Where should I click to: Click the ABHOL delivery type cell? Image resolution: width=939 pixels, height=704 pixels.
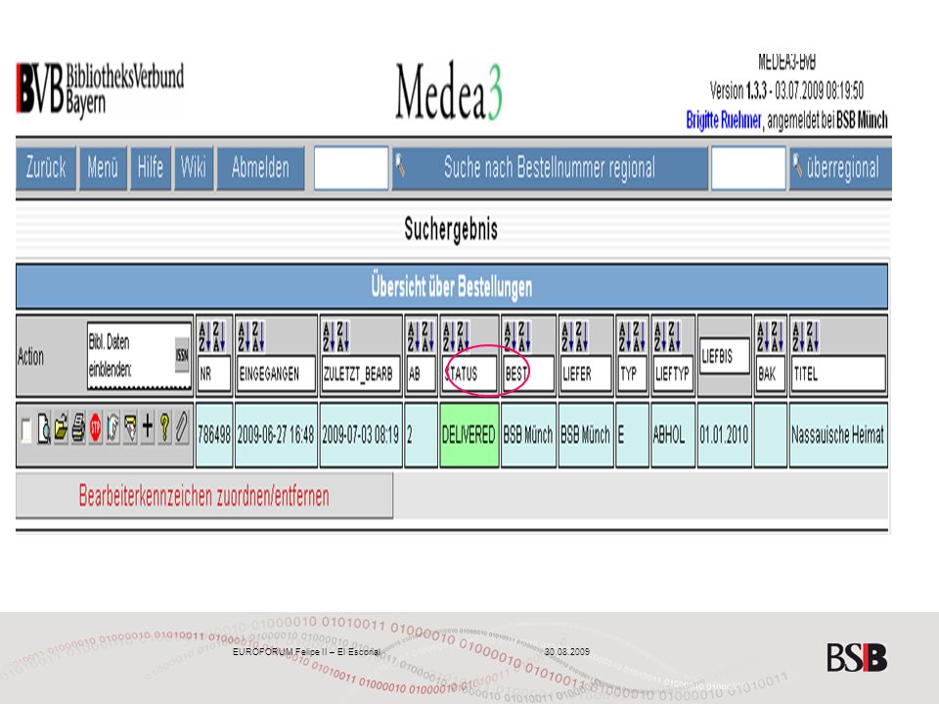674,435
